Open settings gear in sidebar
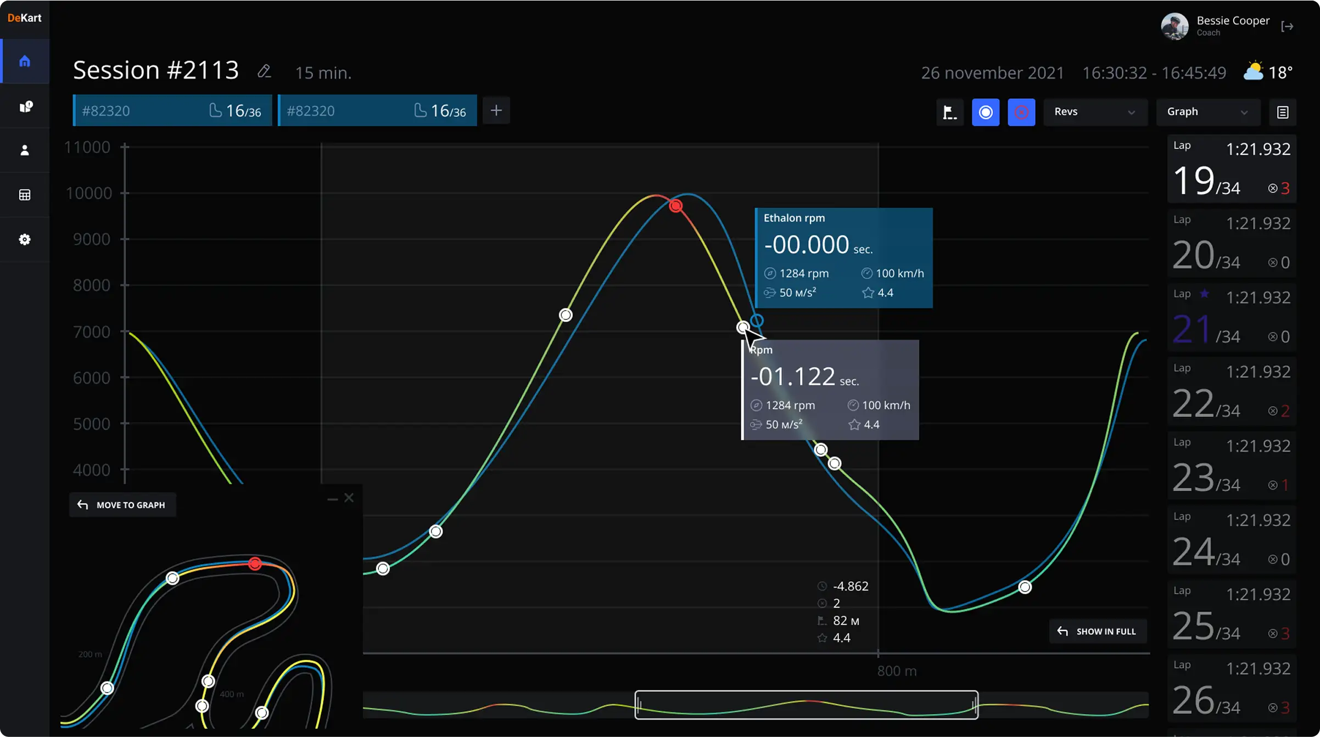Screen dimensions: 1320x737 point(25,240)
